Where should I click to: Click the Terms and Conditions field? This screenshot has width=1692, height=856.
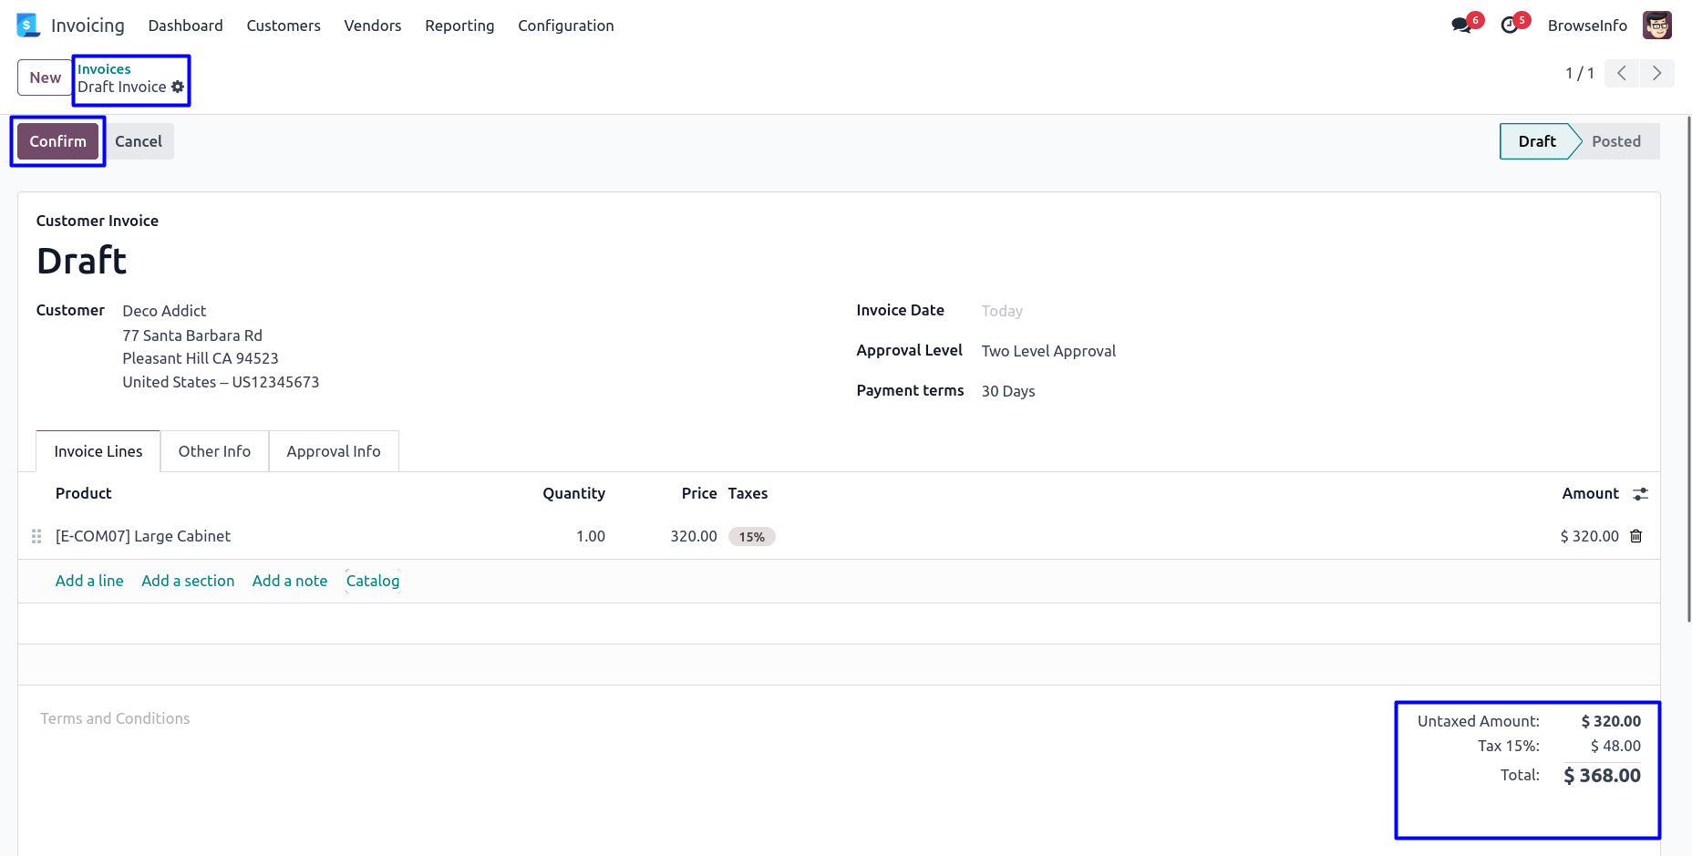point(115,718)
